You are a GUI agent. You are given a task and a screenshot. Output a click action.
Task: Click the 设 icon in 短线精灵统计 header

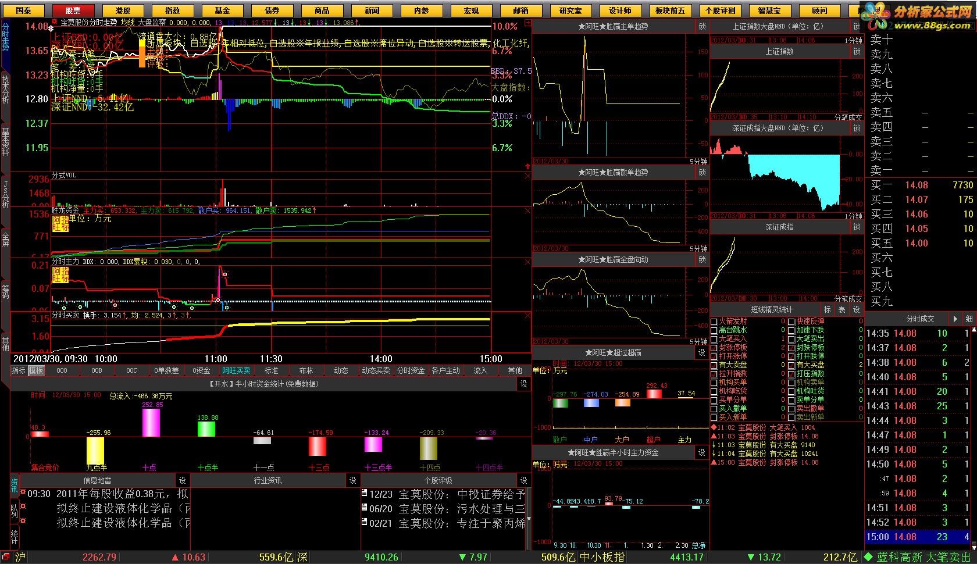[856, 310]
